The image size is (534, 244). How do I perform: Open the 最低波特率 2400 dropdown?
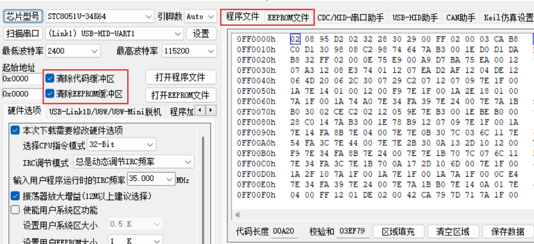72,51
